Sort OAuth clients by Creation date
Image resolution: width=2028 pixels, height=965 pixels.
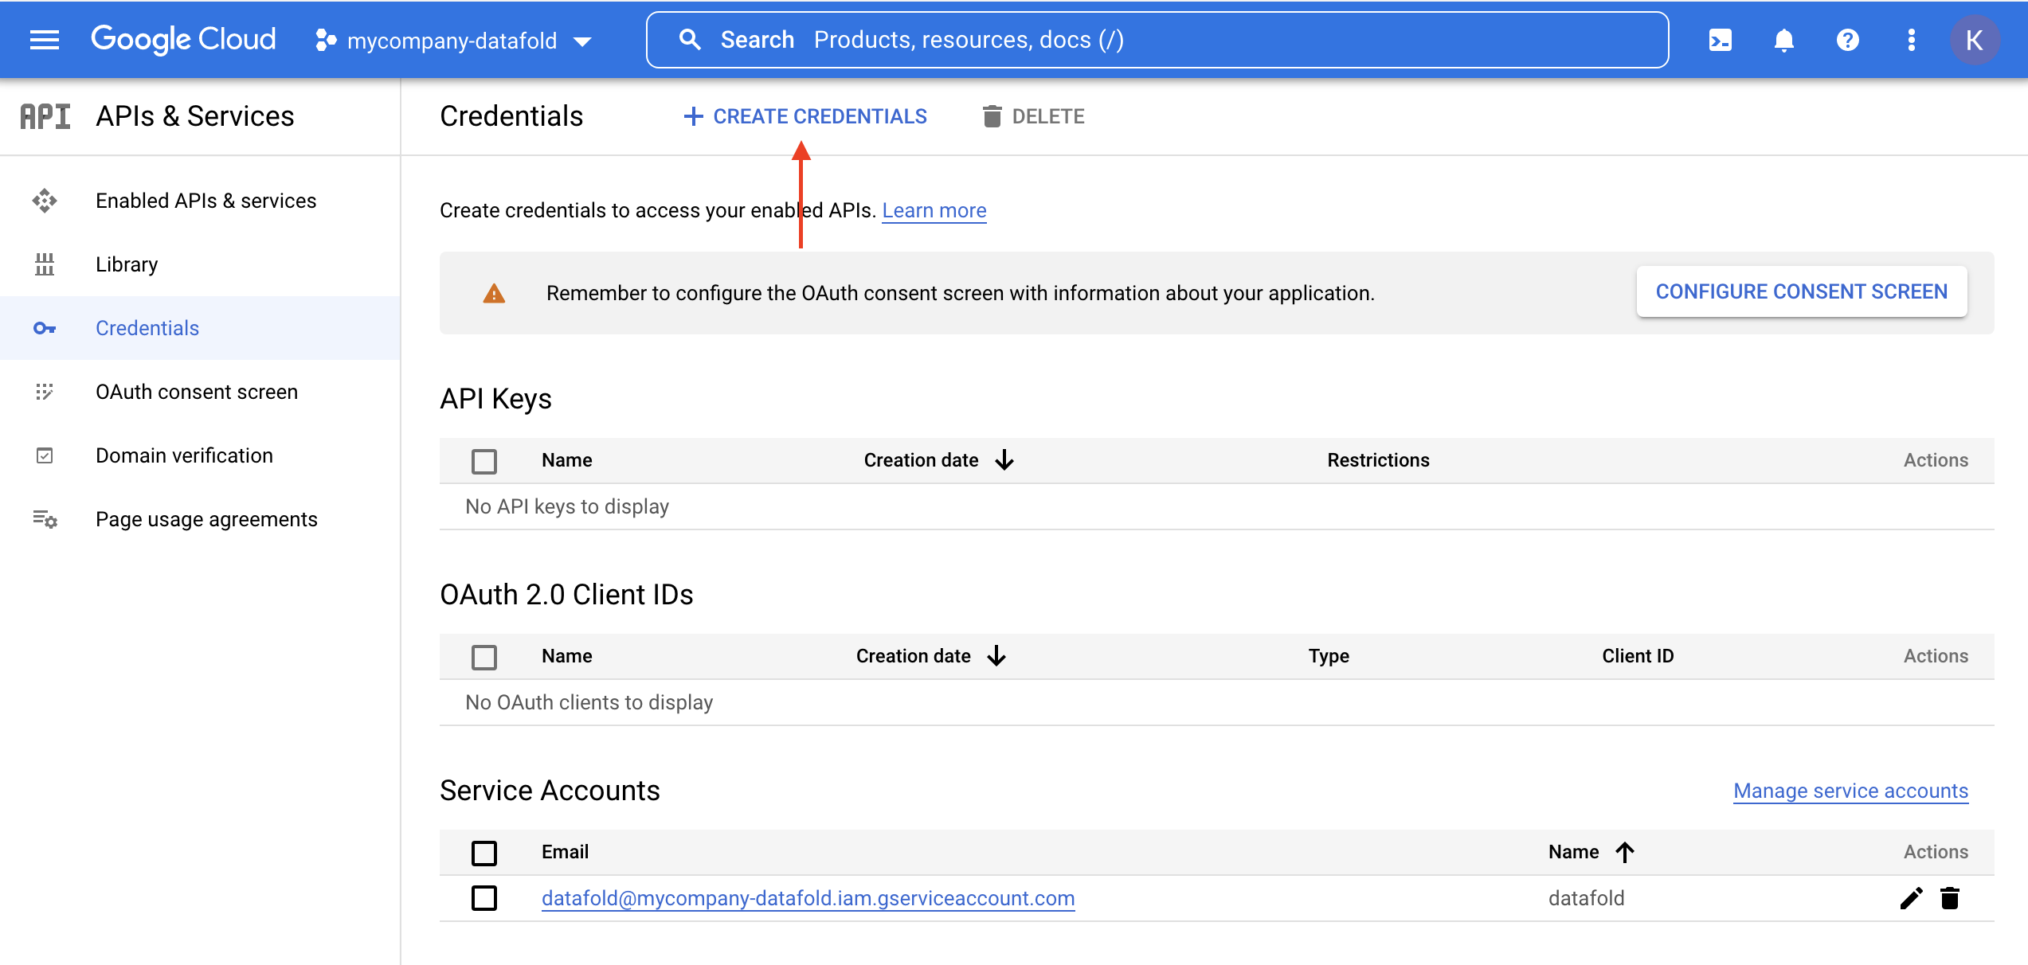[x=931, y=656]
